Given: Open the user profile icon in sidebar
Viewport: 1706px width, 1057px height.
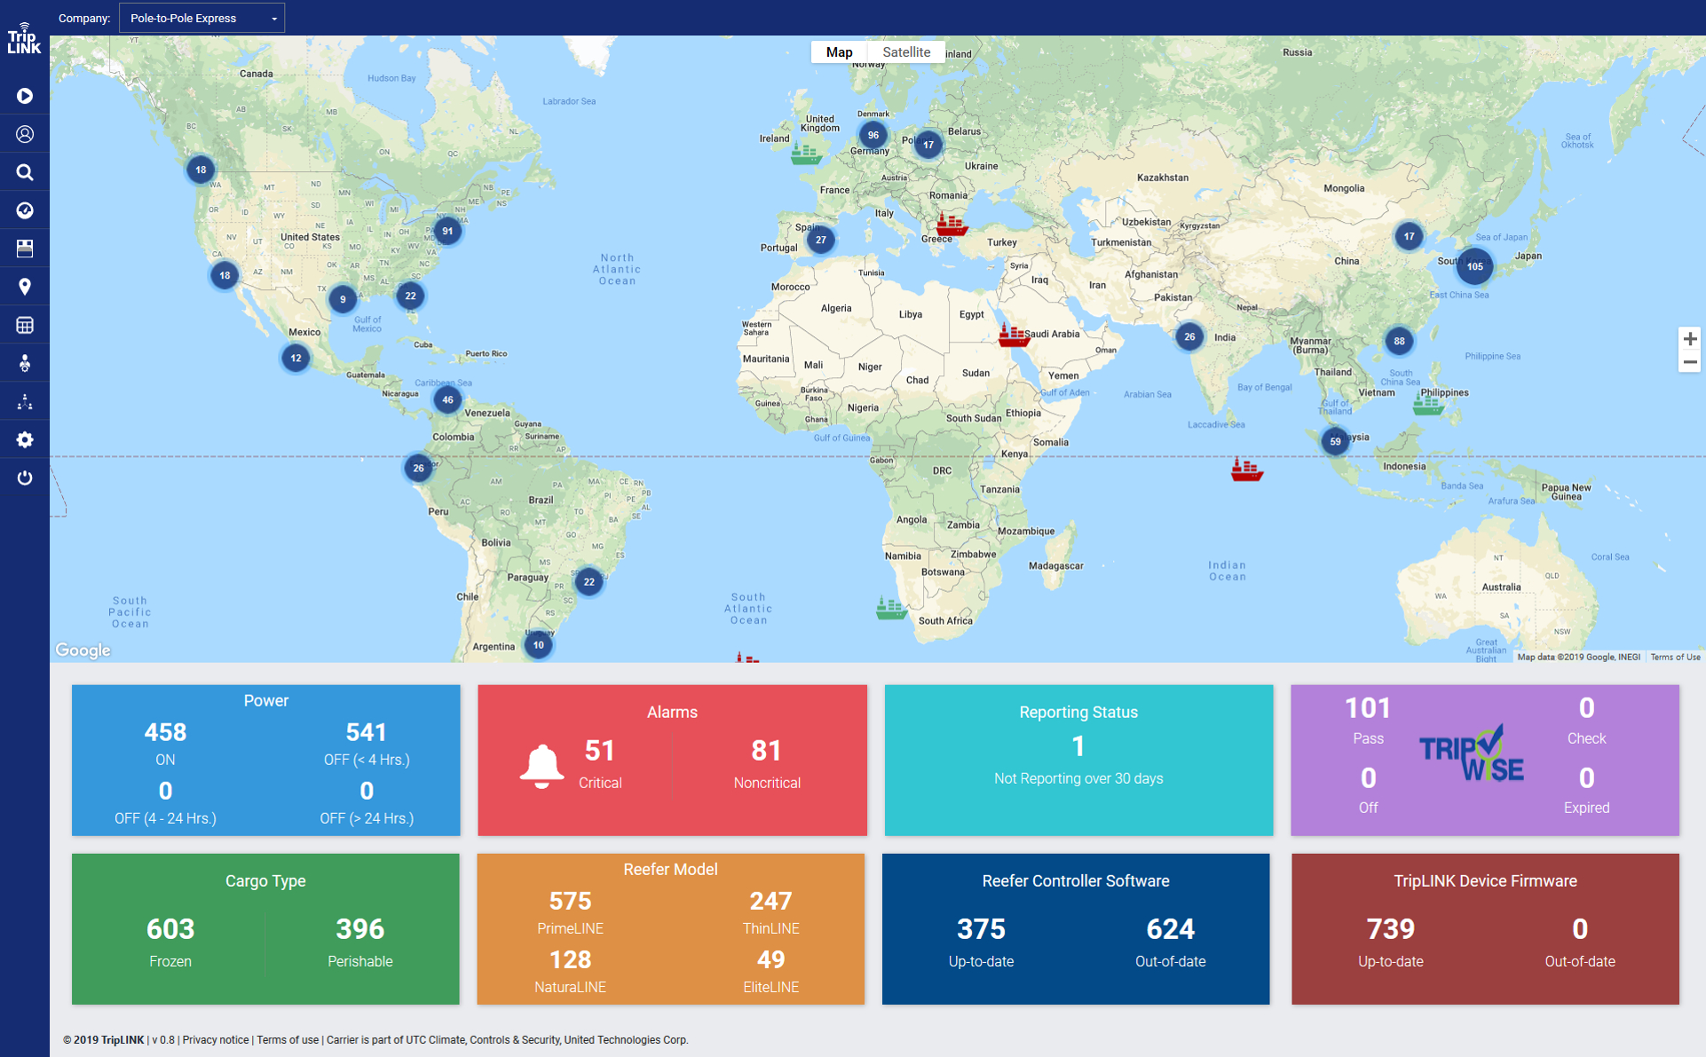Looking at the screenshot, I should click(24, 133).
